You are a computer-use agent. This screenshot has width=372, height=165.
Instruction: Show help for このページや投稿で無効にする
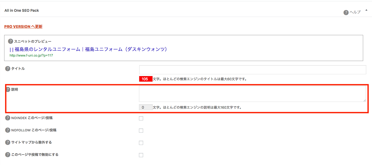[8, 155]
